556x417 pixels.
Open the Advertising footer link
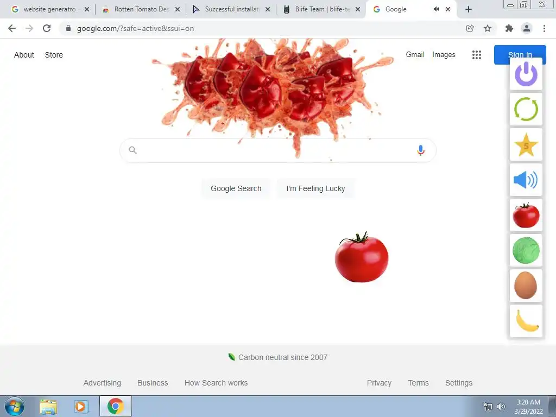click(102, 383)
